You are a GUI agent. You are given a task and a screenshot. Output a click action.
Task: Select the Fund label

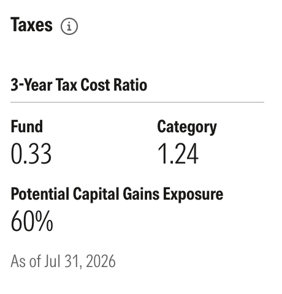[27, 127]
